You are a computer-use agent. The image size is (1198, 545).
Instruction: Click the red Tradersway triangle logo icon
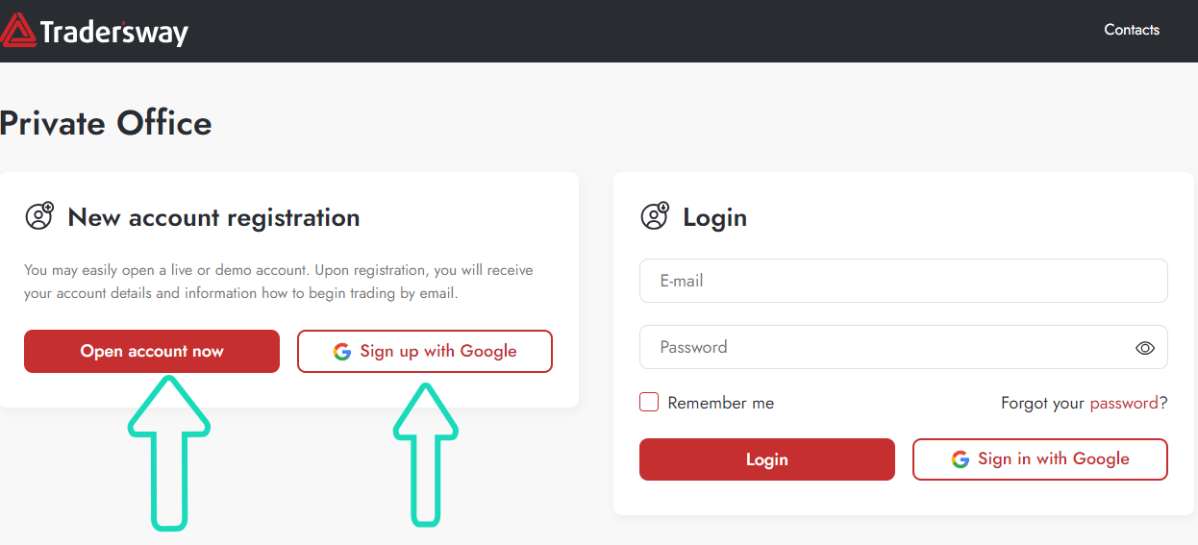[x=17, y=31]
